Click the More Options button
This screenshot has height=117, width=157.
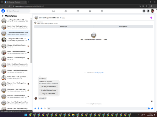tap(123, 27)
